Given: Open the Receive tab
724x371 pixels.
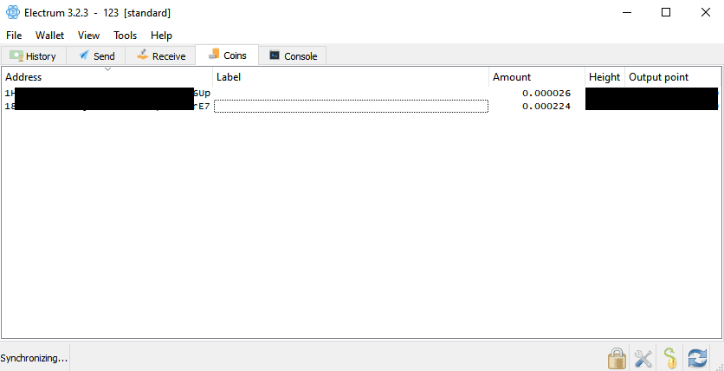Looking at the screenshot, I should (x=160, y=56).
